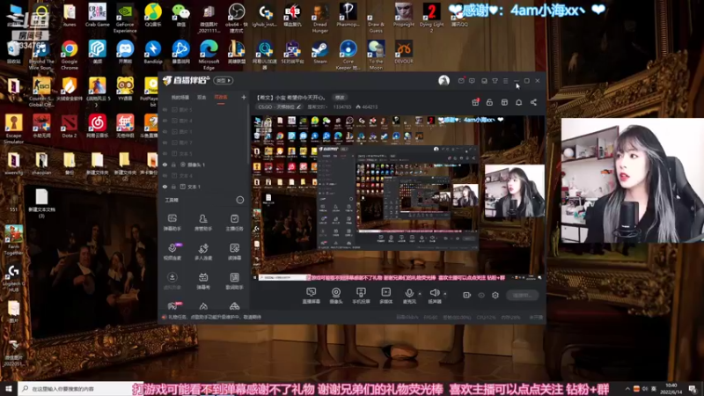This screenshot has width=704, height=396.
Task: Hide the 文本 1 source
Action: pyautogui.click(x=165, y=187)
